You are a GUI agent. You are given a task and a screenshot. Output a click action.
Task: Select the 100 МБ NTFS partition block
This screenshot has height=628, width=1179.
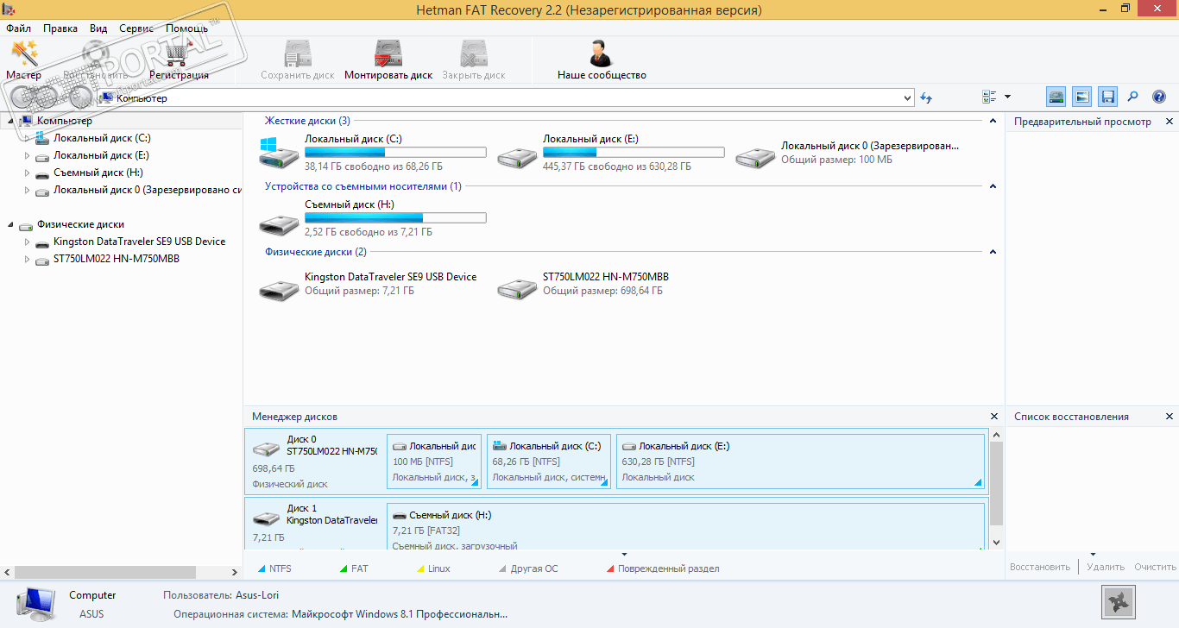point(434,462)
